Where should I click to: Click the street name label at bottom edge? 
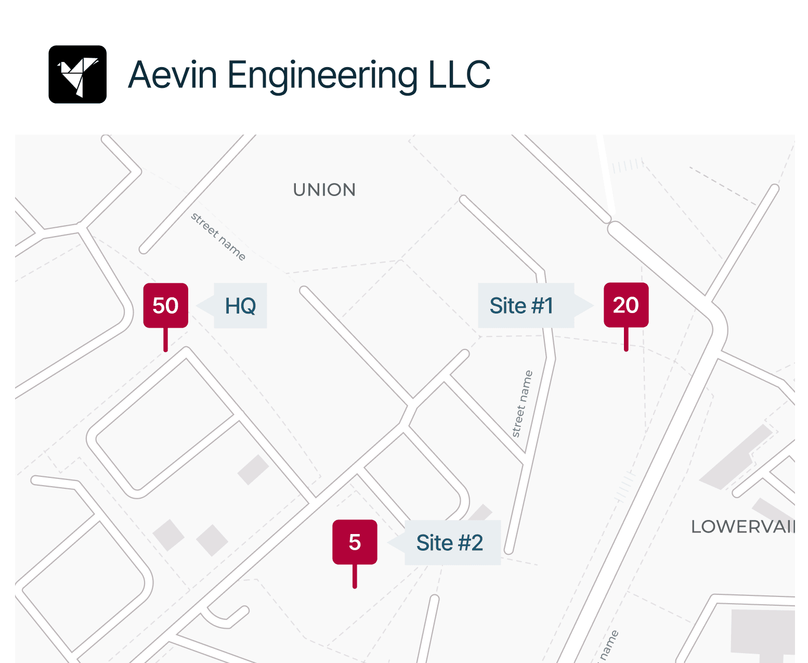tap(607, 646)
